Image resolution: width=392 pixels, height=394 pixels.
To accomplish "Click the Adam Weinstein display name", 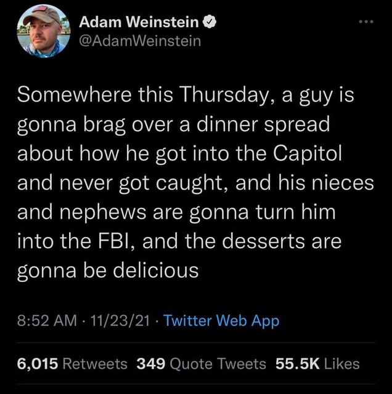I will coord(139,22).
